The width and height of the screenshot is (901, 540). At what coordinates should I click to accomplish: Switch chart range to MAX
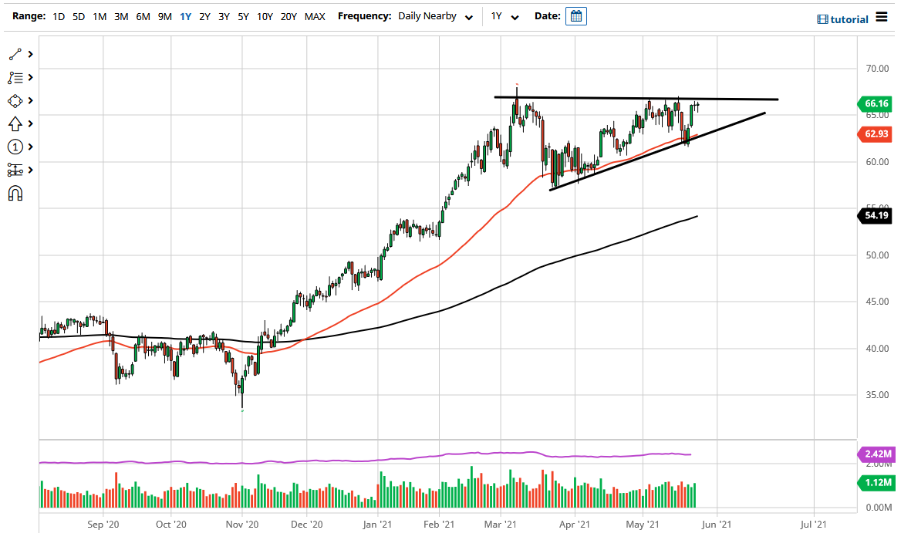click(315, 16)
